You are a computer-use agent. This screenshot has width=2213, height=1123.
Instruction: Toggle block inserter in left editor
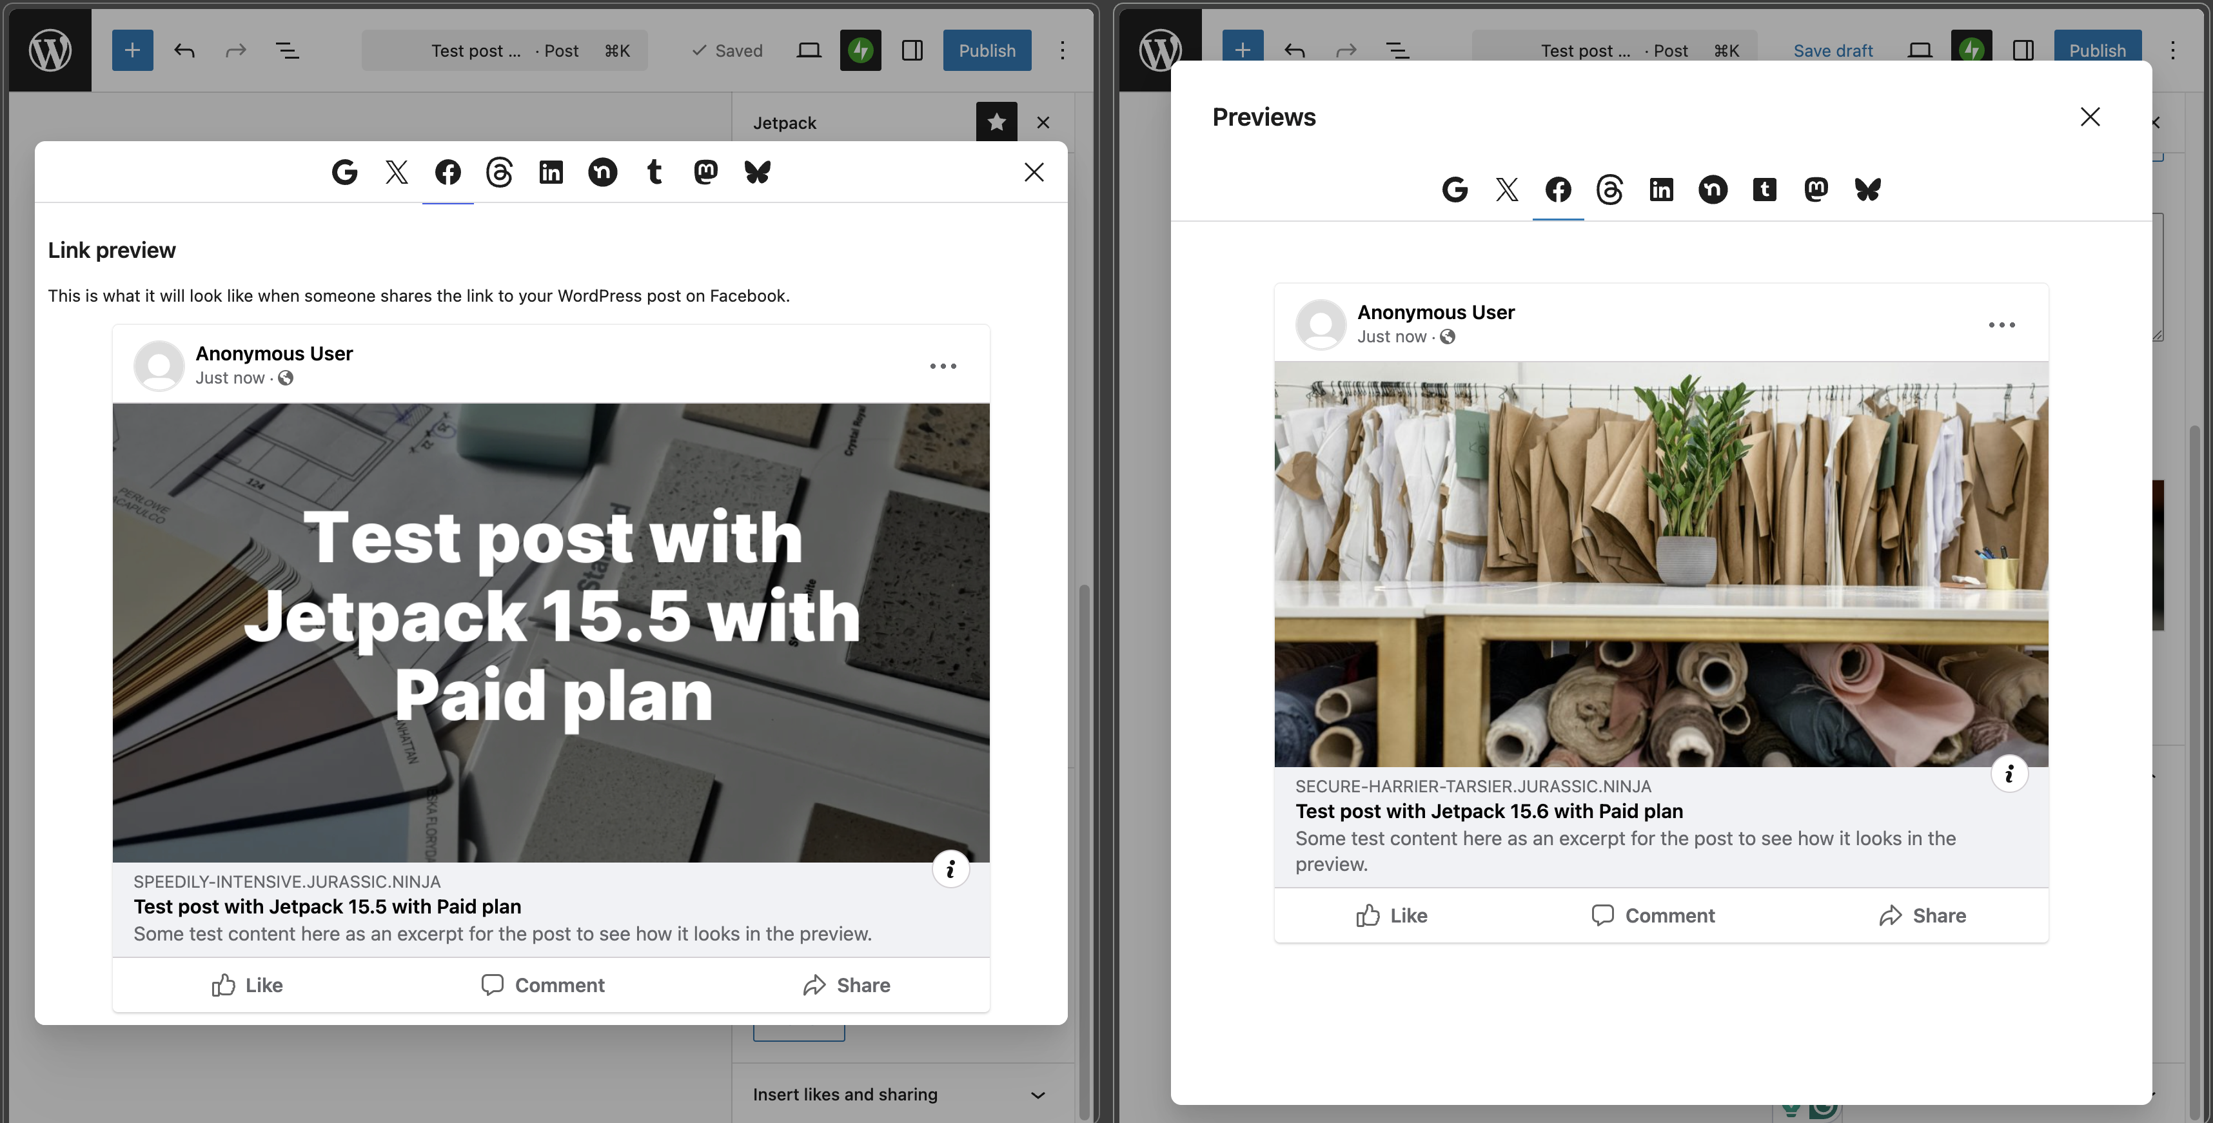click(x=132, y=51)
